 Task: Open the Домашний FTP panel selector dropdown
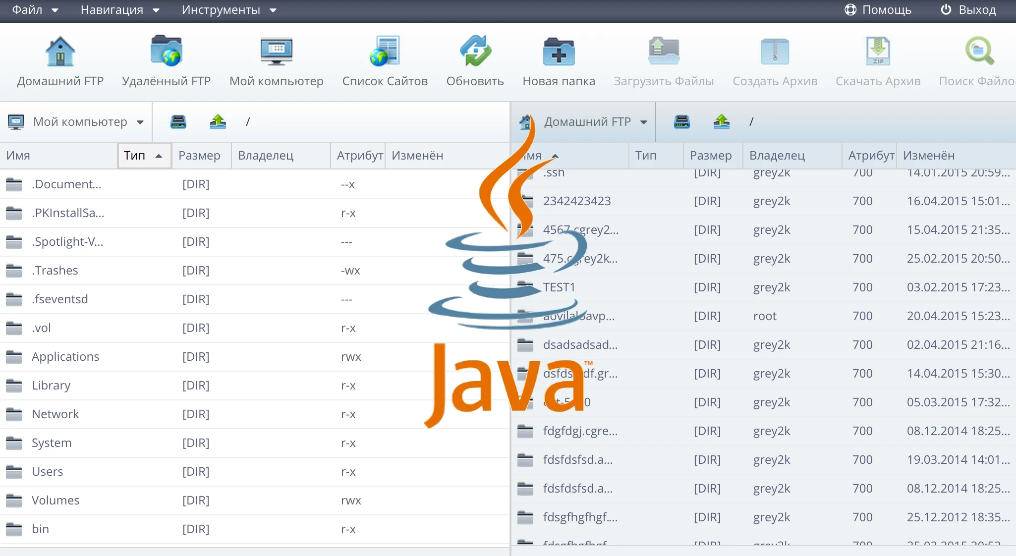point(644,121)
